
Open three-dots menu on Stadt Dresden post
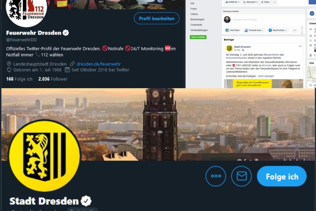tap(300, 46)
